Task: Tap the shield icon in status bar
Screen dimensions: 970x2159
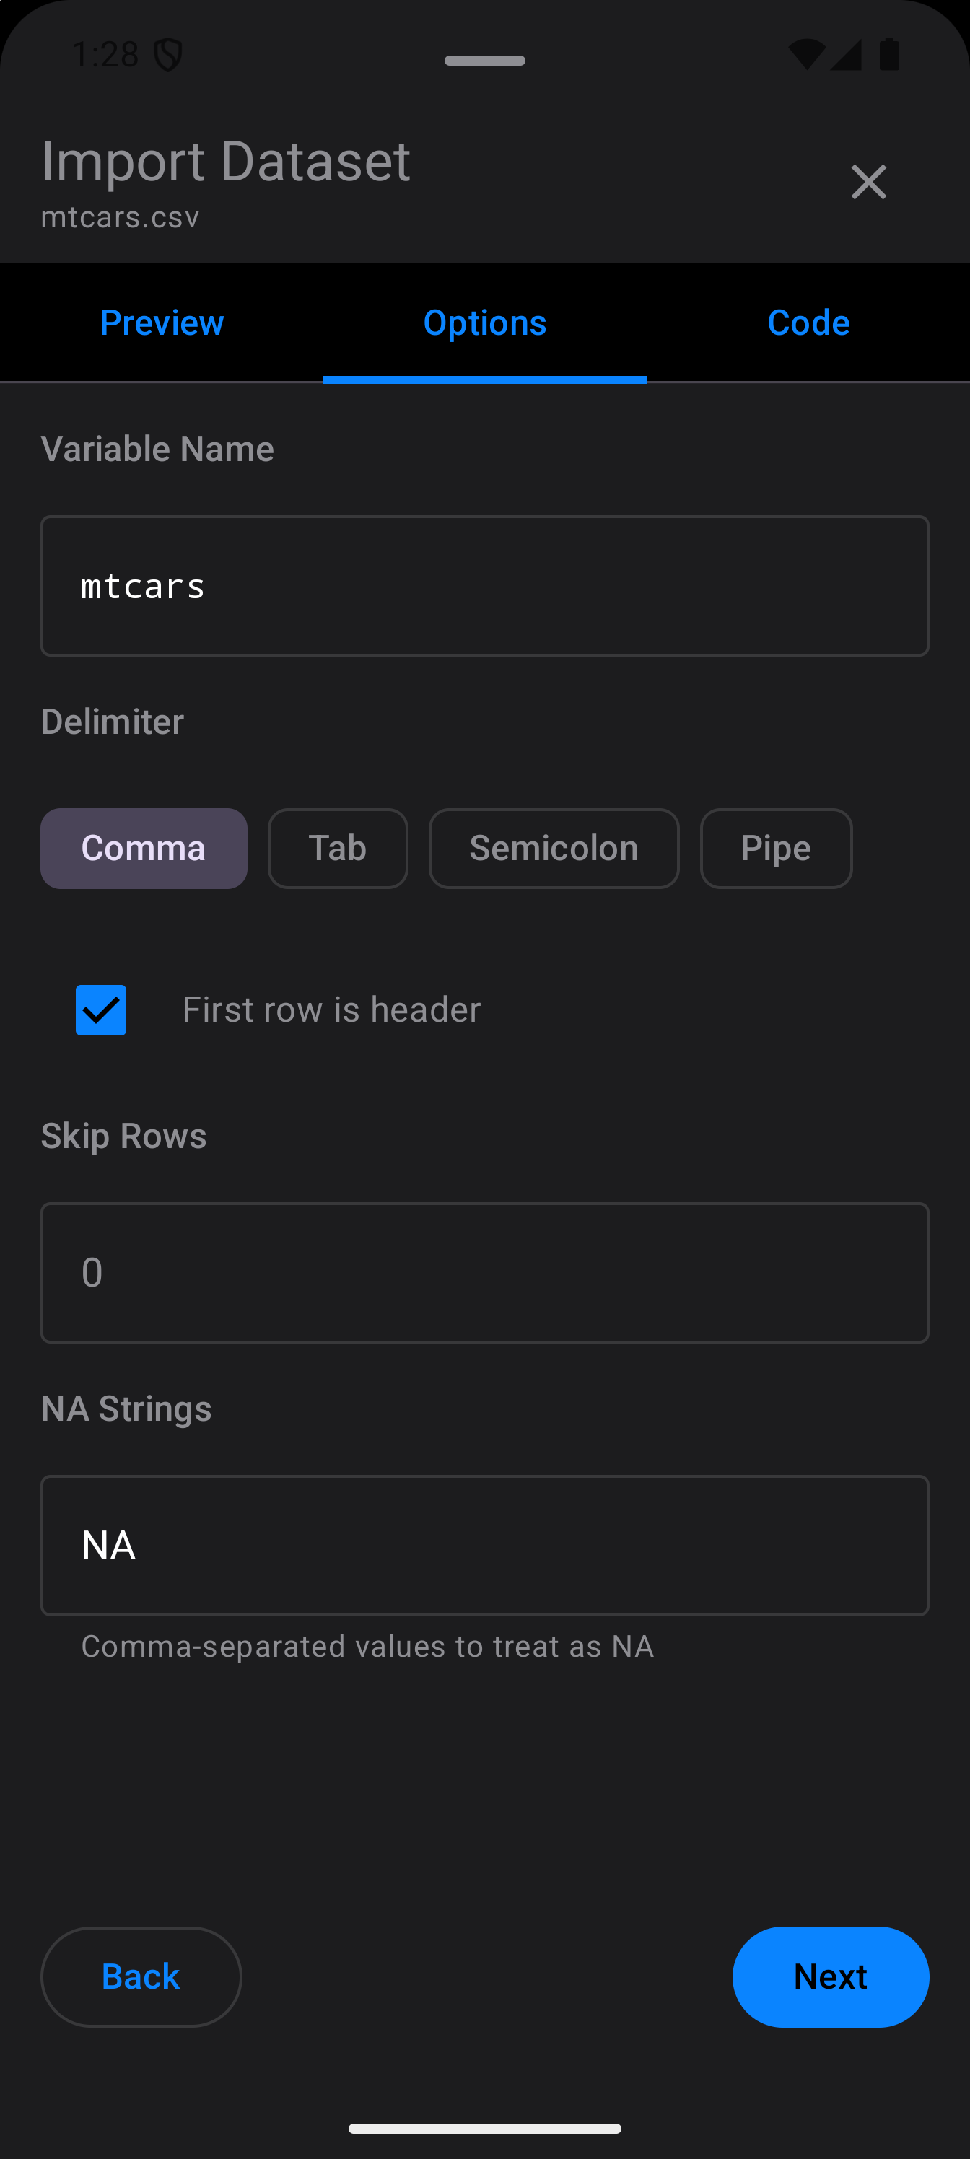Action: pyautogui.click(x=168, y=56)
